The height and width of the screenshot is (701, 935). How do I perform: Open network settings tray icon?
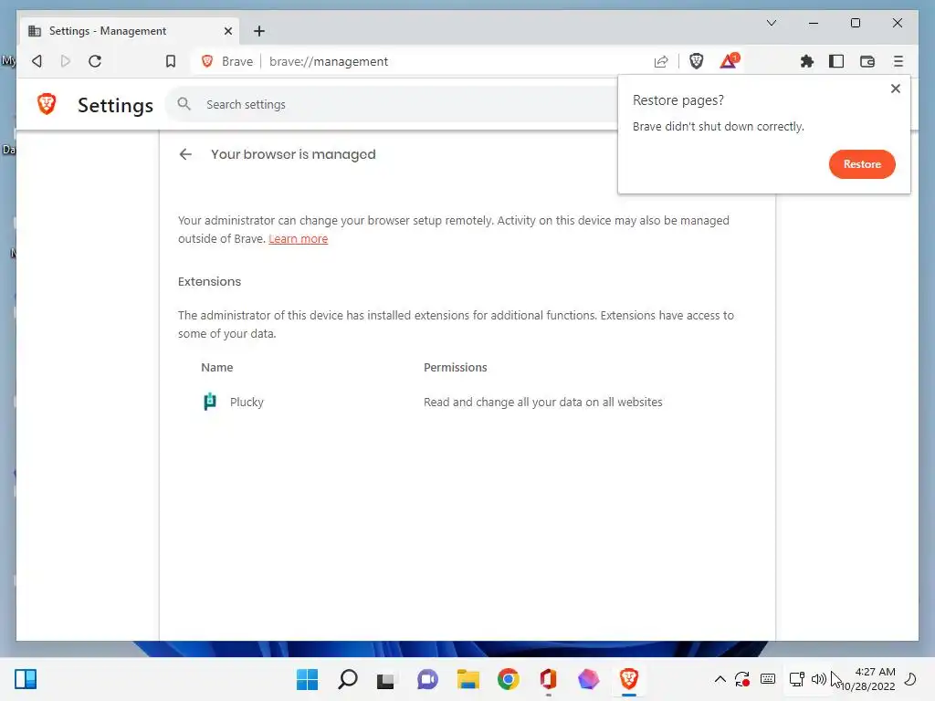point(796,679)
